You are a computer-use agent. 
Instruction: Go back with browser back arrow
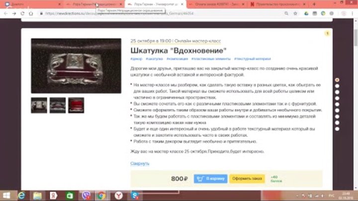5,13
